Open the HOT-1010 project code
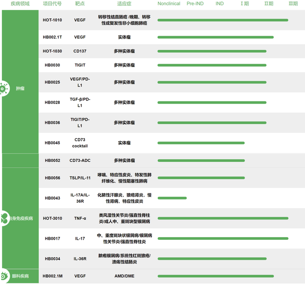Image resolution: width=305 pixels, height=284 pixels. pos(52,20)
